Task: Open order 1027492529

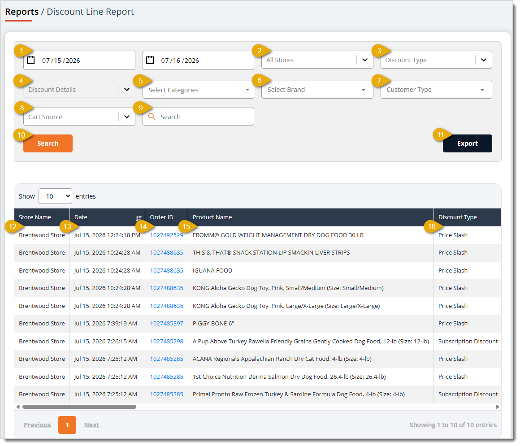Action: 166,235
